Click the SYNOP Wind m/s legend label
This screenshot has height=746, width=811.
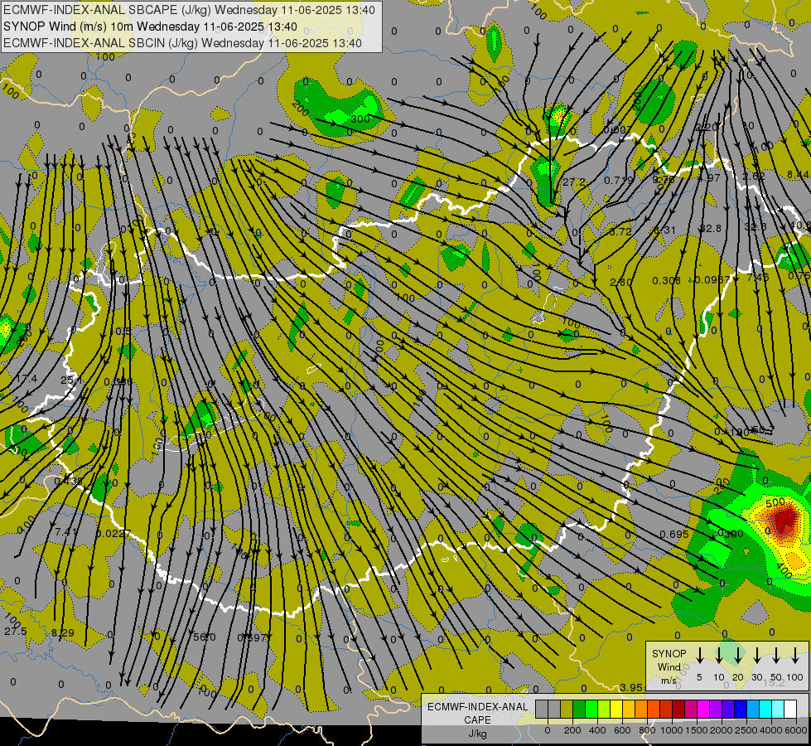tap(669, 666)
